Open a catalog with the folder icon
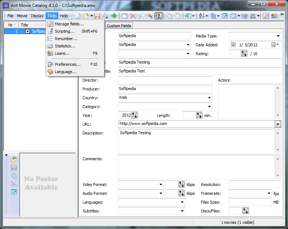Viewport: 288px width, 229px height. [x=86, y=16]
